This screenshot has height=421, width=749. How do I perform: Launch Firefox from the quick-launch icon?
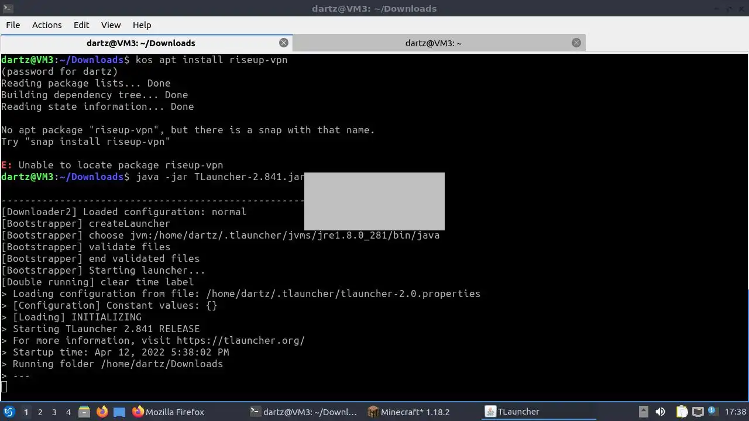pyautogui.click(x=102, y=412)
